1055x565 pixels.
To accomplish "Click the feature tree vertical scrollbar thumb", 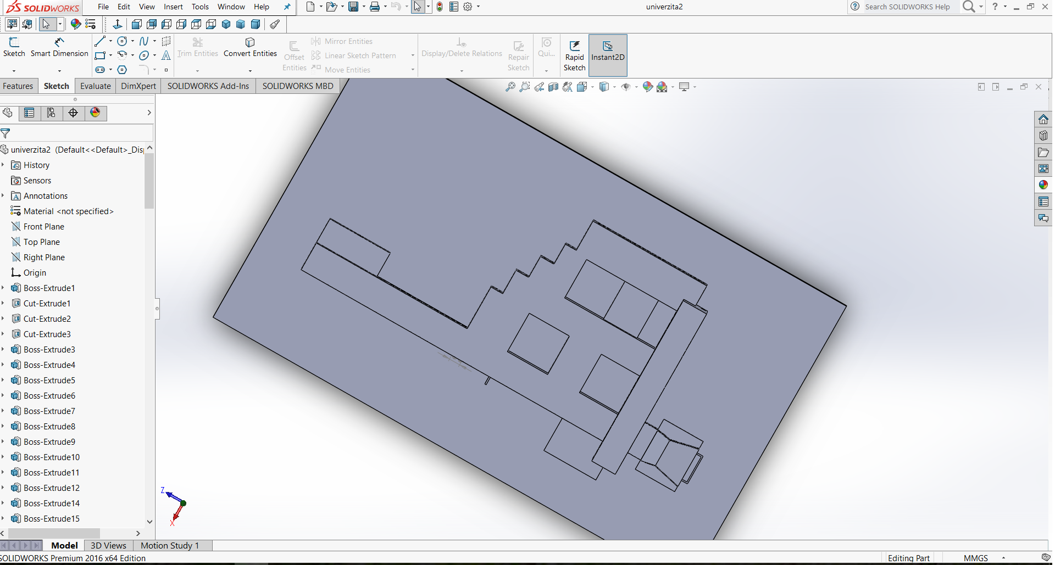I will click(x=149, y=181).
